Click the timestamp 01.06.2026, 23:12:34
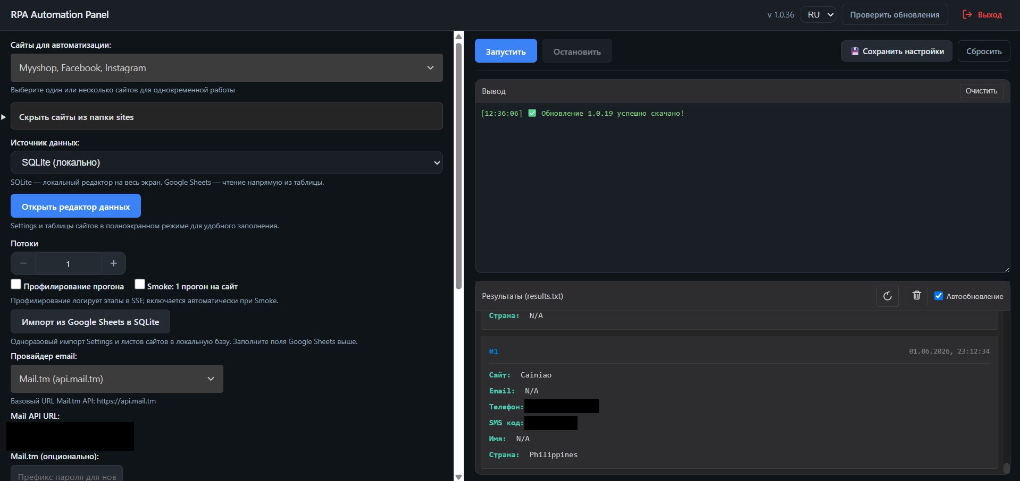The image size is (1020, 481). (x=949, y=351)
